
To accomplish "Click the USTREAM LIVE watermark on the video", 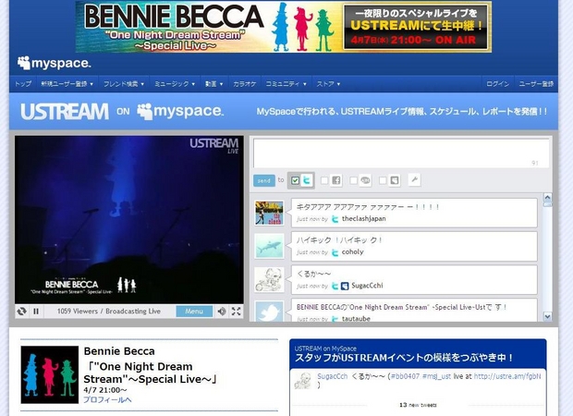I will [x=214, y=145].
